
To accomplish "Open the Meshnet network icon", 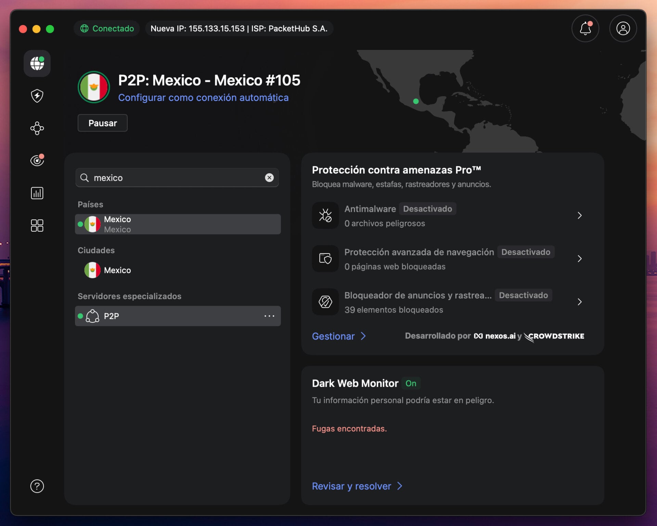I will pos(37,128).
